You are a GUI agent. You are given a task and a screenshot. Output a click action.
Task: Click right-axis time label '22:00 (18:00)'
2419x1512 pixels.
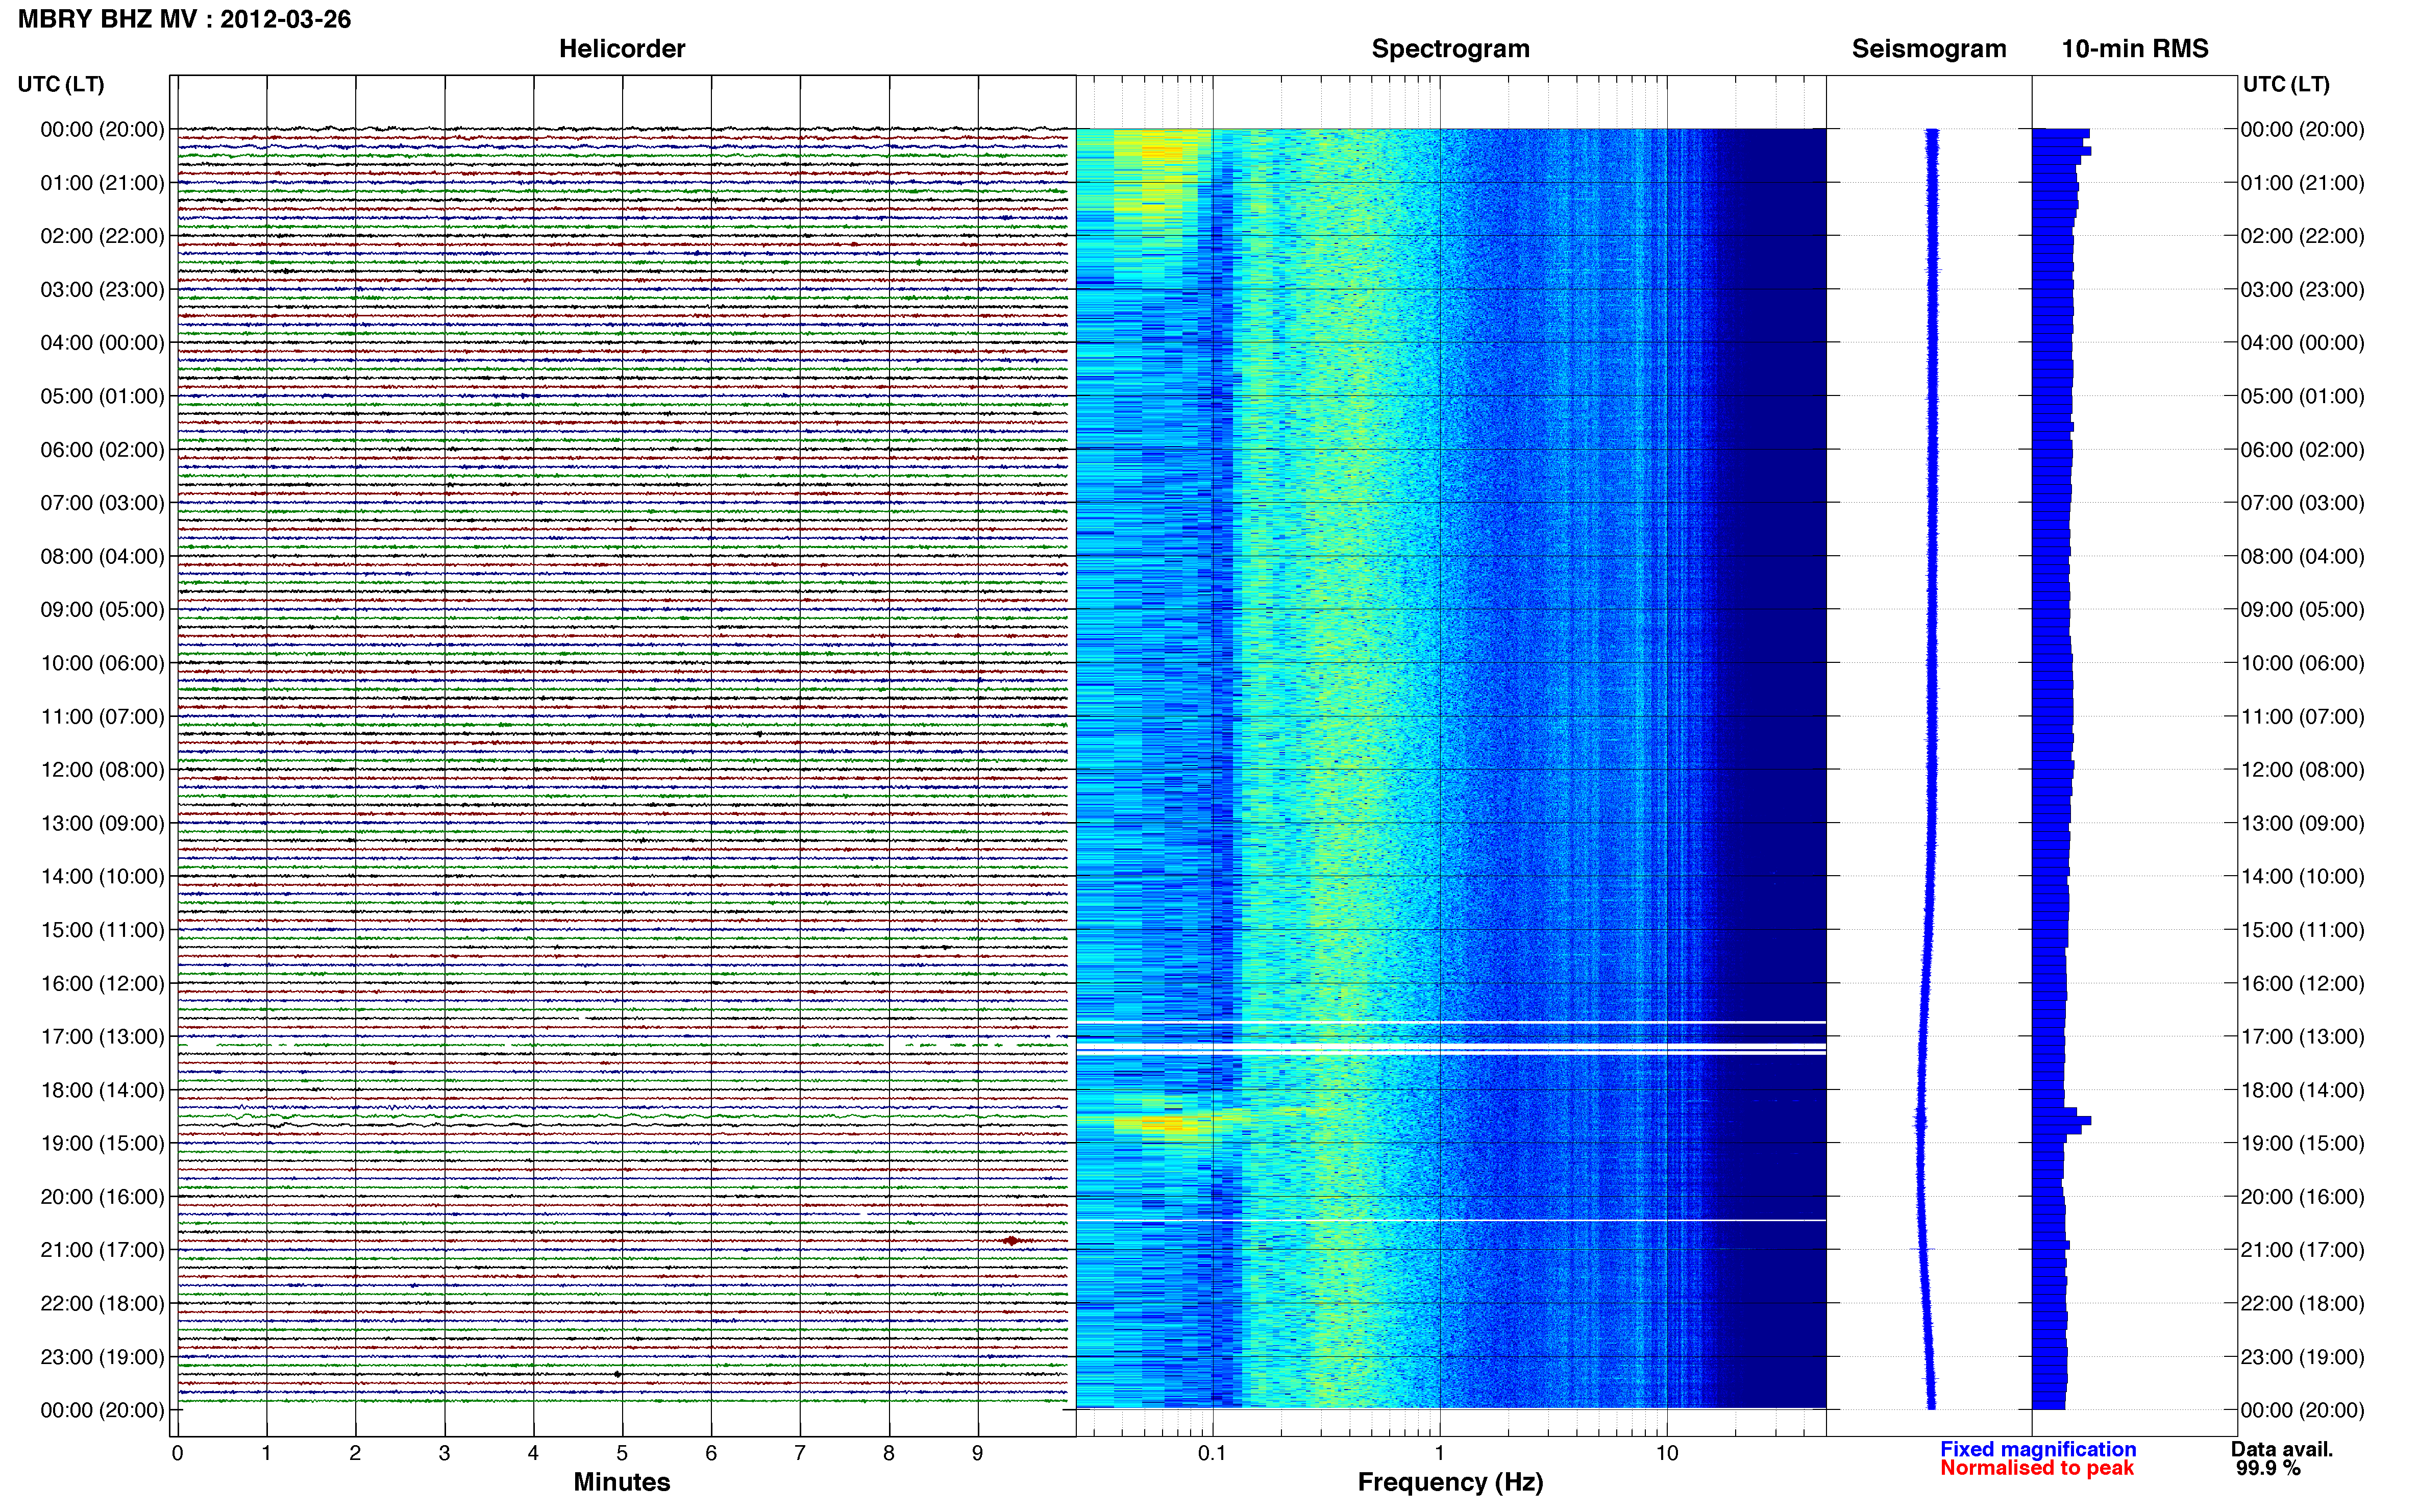(x=2302, y=1304)
